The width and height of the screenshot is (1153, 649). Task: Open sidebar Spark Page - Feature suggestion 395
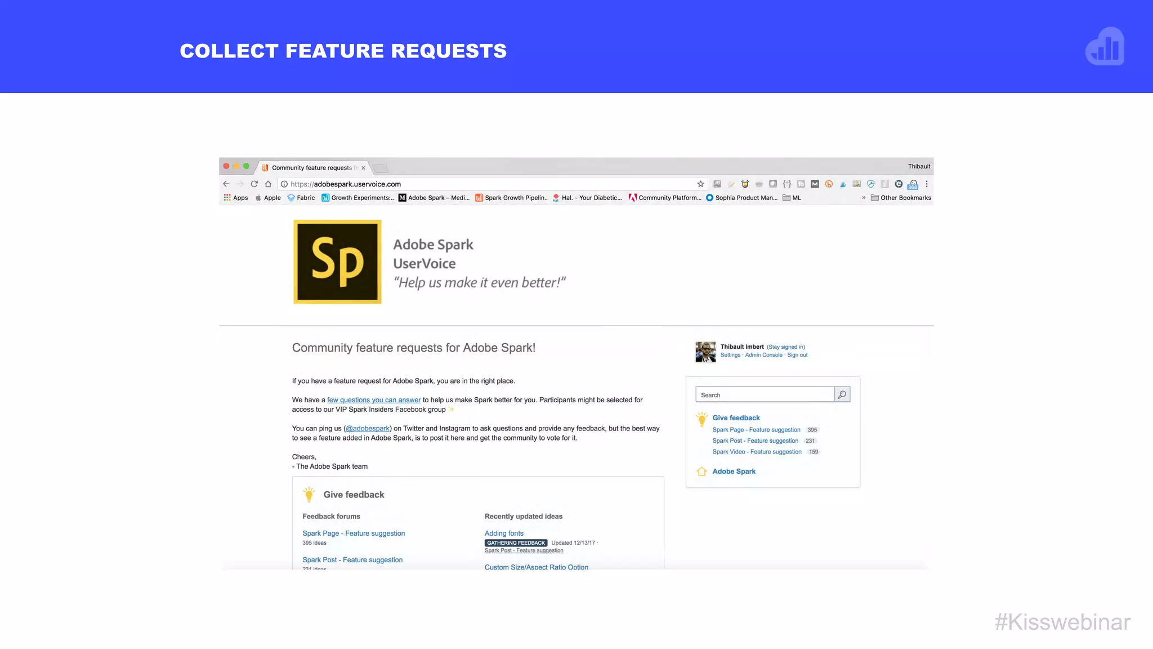(x=756, y=430)
